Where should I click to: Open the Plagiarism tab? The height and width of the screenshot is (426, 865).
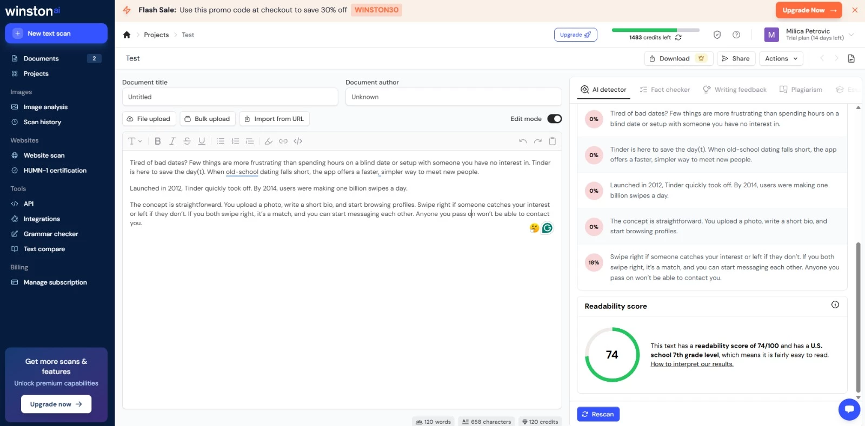[801, 90]
